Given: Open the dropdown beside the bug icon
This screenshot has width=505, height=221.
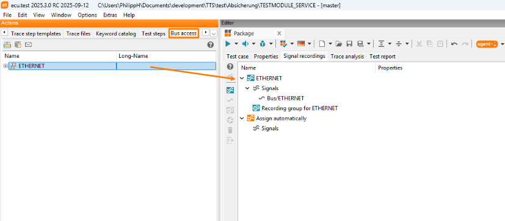Looking at the screenshot, I should [x=271, y=44].
